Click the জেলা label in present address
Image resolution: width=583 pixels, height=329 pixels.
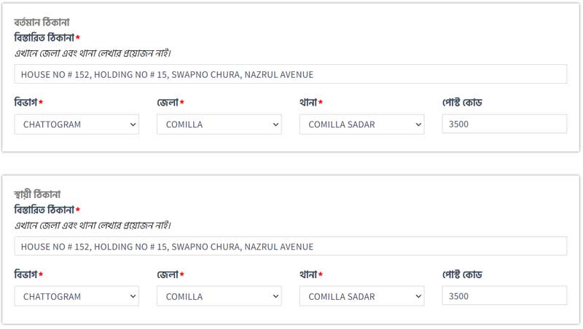tap(168, 103)
